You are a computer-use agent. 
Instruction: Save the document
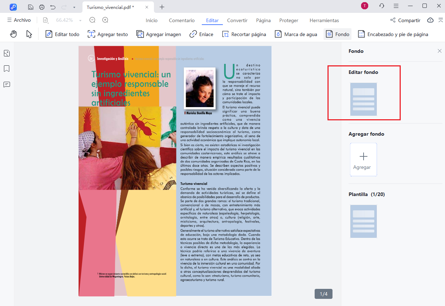pos(30,7)
